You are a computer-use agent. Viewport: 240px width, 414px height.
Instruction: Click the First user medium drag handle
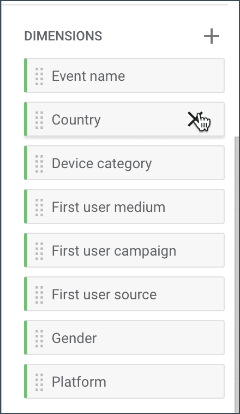[x=39, y=207]
